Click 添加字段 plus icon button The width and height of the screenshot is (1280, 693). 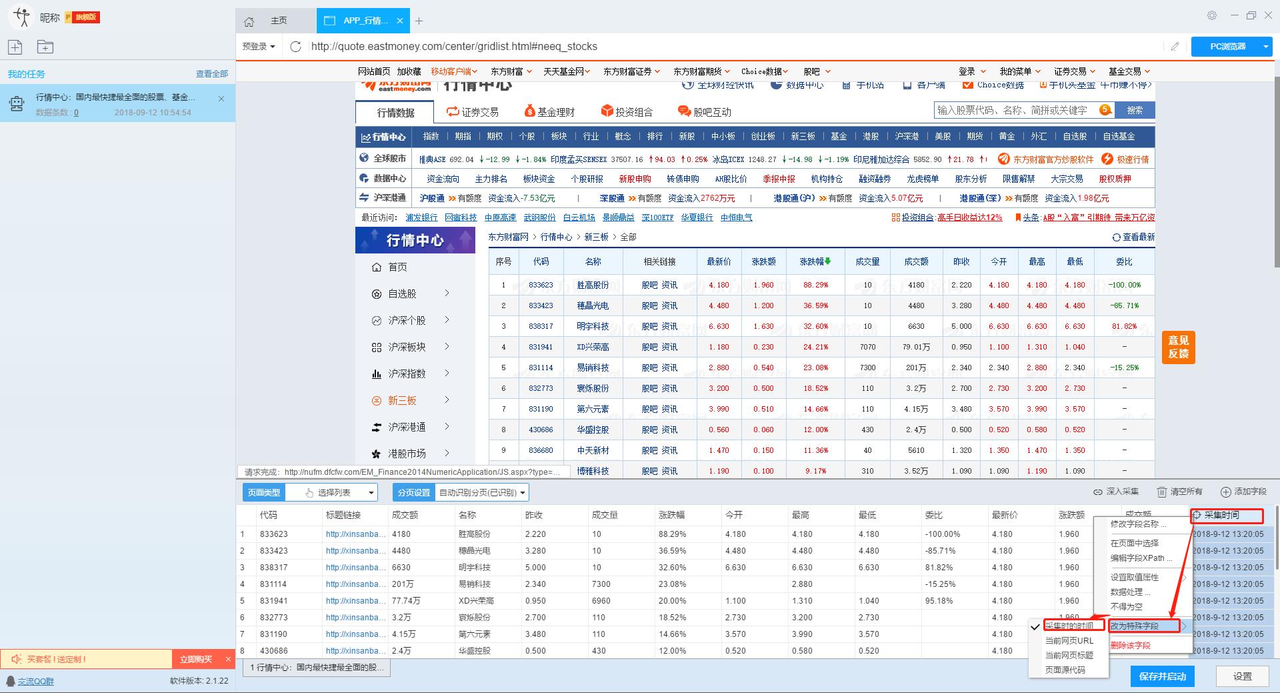point(1243,492)
